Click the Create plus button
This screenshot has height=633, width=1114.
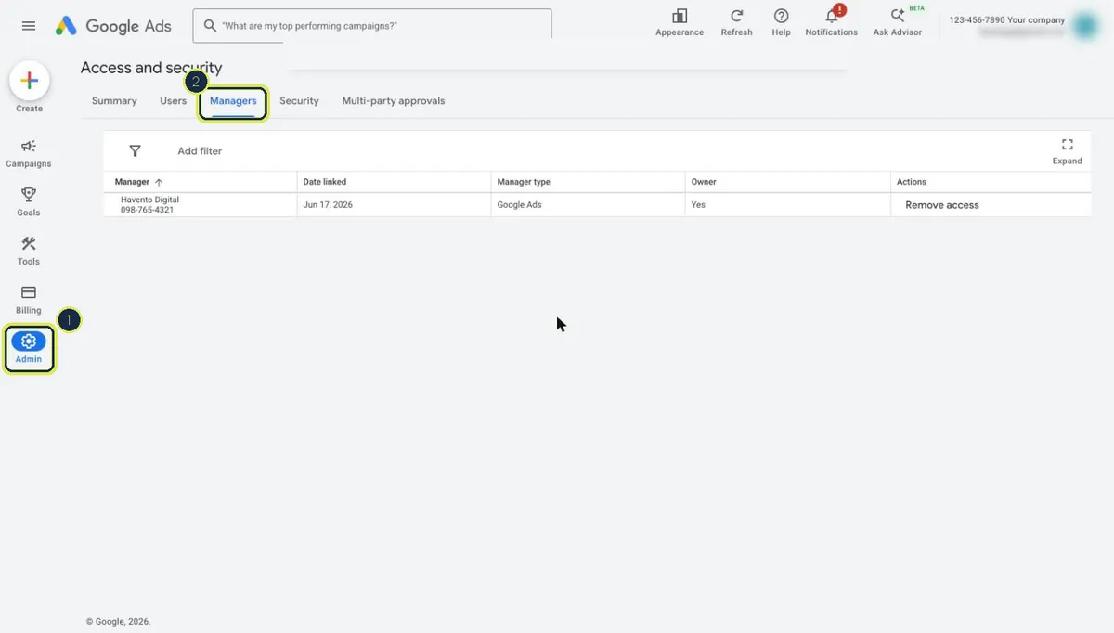[x=29, y=81]
